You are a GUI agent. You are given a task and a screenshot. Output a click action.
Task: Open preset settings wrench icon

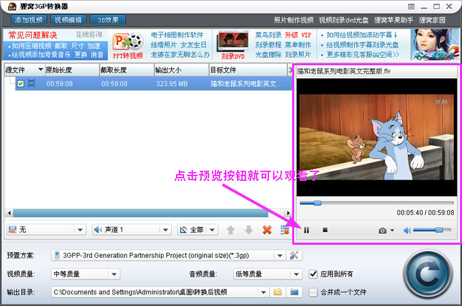tap(294, 255)
